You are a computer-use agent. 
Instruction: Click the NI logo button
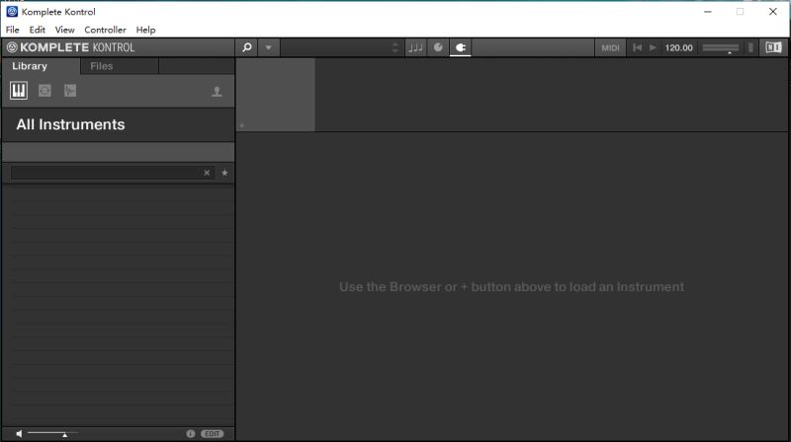point(773,47)
